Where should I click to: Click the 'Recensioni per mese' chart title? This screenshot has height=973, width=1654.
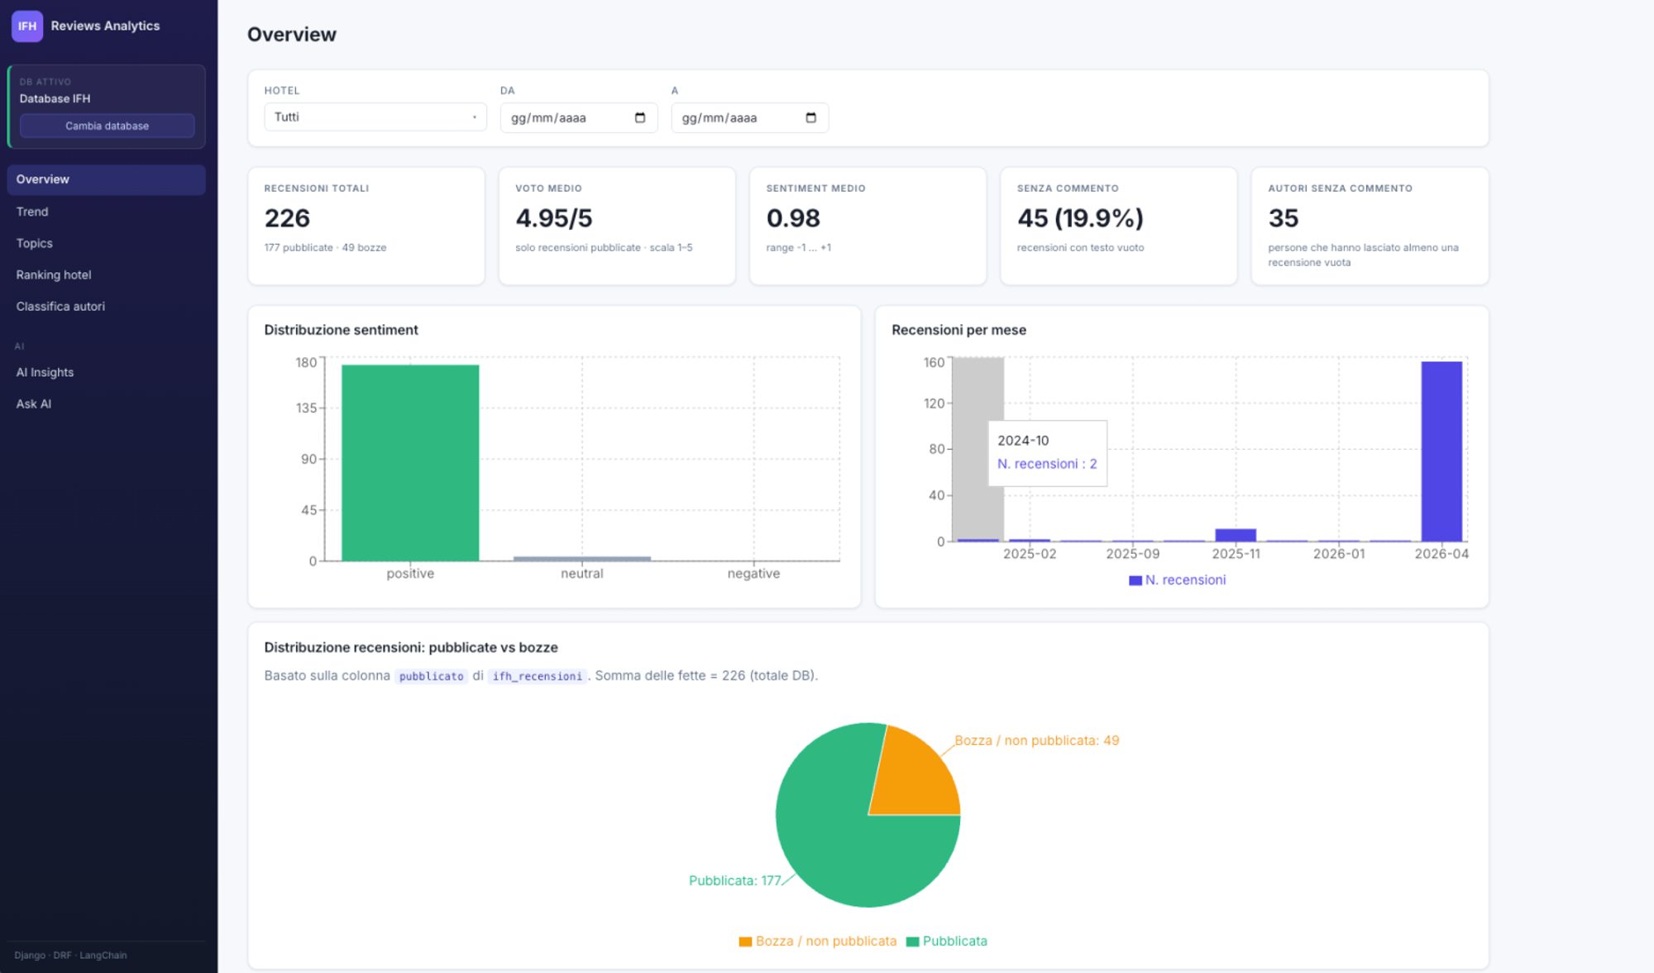(x=958, y=330)
